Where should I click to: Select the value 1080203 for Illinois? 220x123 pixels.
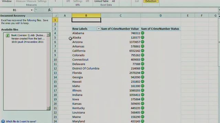135,91
